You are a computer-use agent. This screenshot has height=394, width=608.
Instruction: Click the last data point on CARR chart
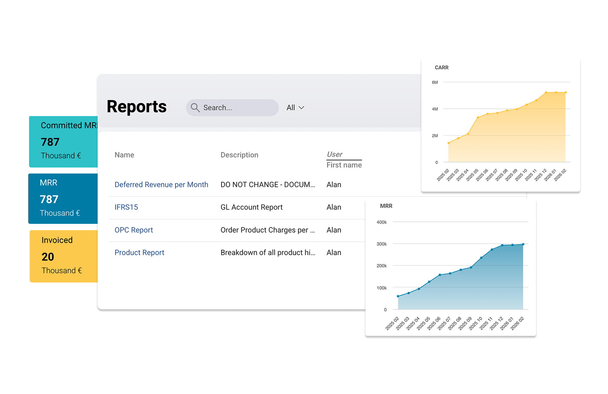[x=565, y=93]
